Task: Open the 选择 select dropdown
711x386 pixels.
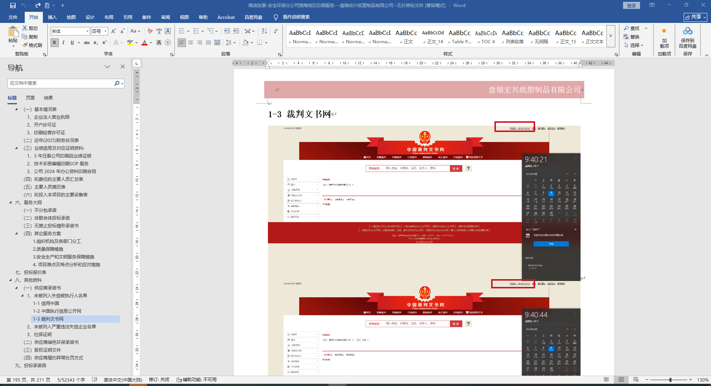Action: click(x=634, y=45)
